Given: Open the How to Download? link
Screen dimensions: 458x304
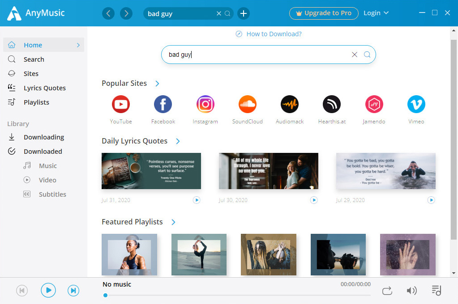Looking at the screenshot, I should pos(269,34).
